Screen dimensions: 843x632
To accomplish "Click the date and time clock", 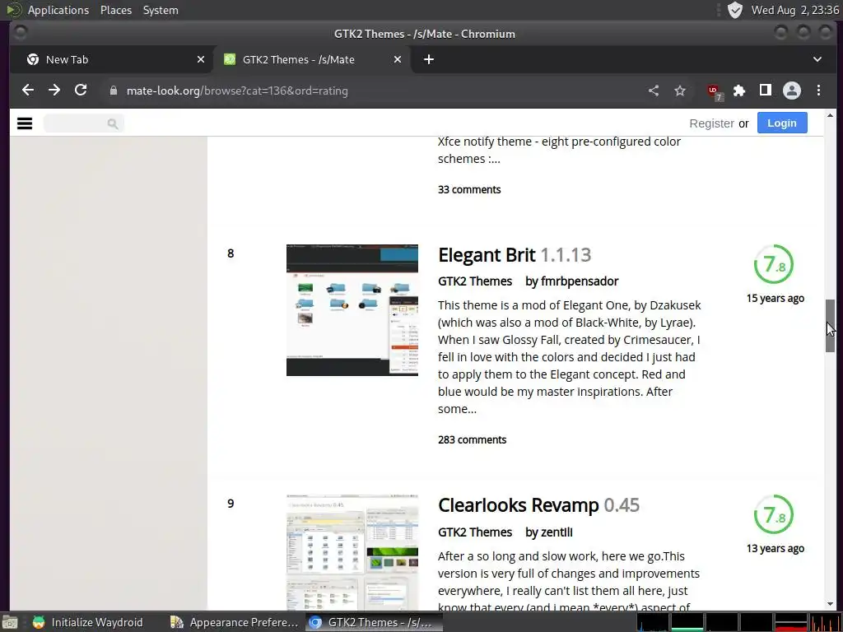I will coord(795,10).
